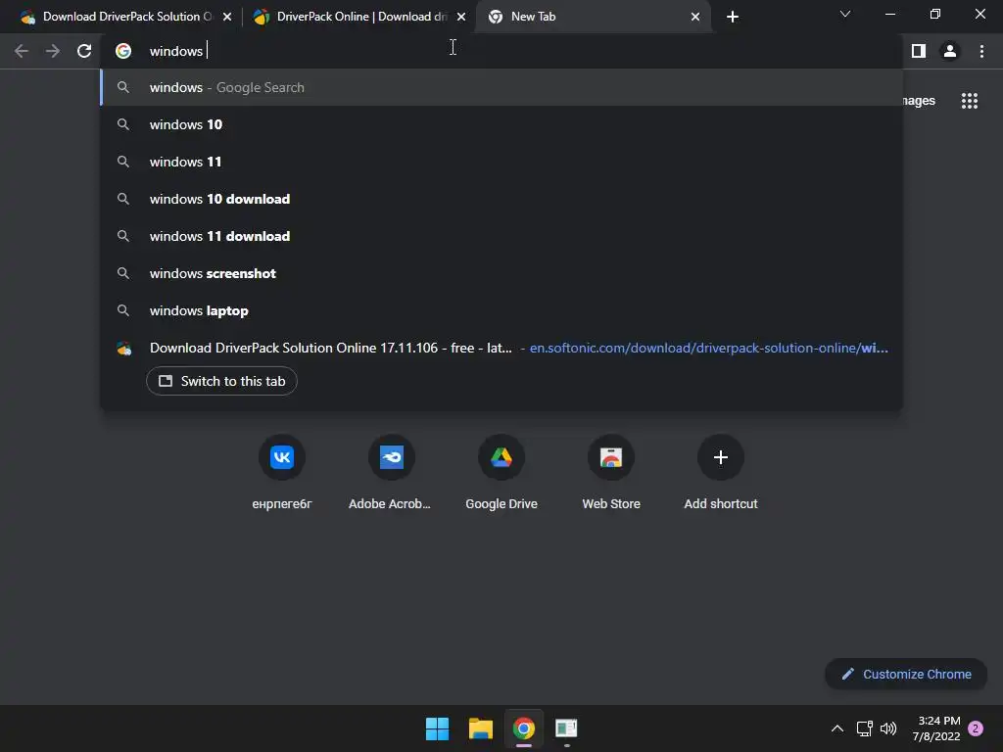Image resolution: width=1003 pixels, height=752 pixels.
Task: Open the network status tray icon
Action: [864, 728]
